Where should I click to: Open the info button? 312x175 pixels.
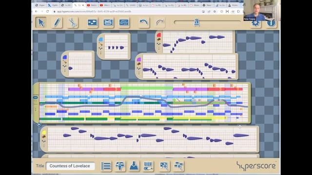272,23
